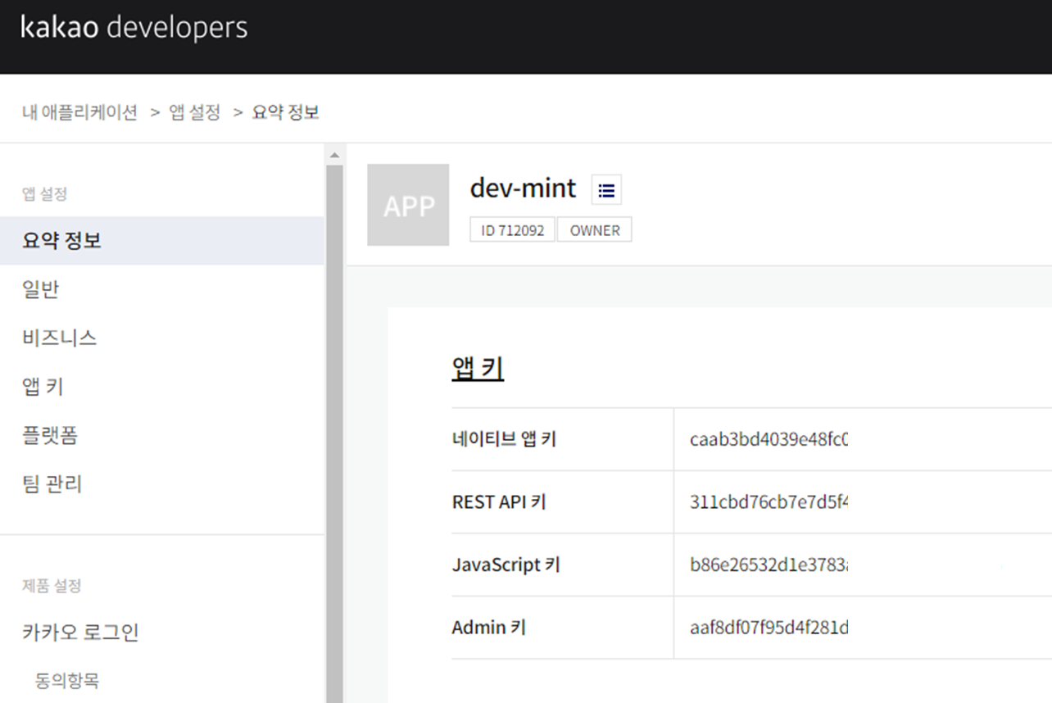Click the Admin key value aaf8df07f95d4f281d
The width and height of the screenshot is (1052, 703).
[x=769, y=628]
